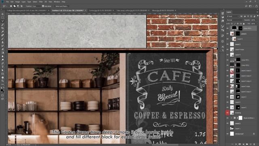
Task: Open the Window menu
Action: click(x=57, y=2)
